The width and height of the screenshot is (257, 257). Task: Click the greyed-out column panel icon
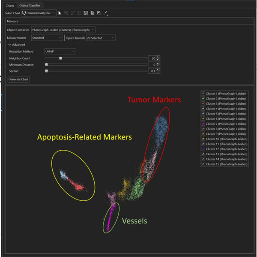point(80,13)
